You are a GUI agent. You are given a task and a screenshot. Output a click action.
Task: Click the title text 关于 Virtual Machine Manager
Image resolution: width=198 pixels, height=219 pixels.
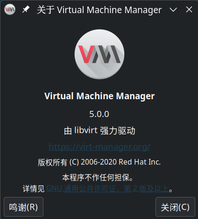click(99, 10)
